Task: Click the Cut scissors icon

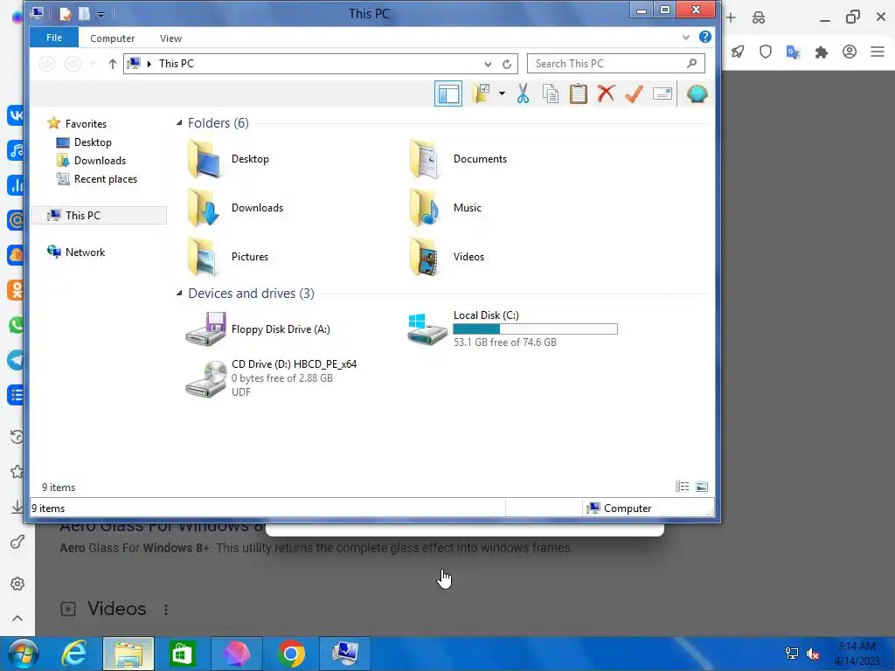Action: tap(523, 93)
